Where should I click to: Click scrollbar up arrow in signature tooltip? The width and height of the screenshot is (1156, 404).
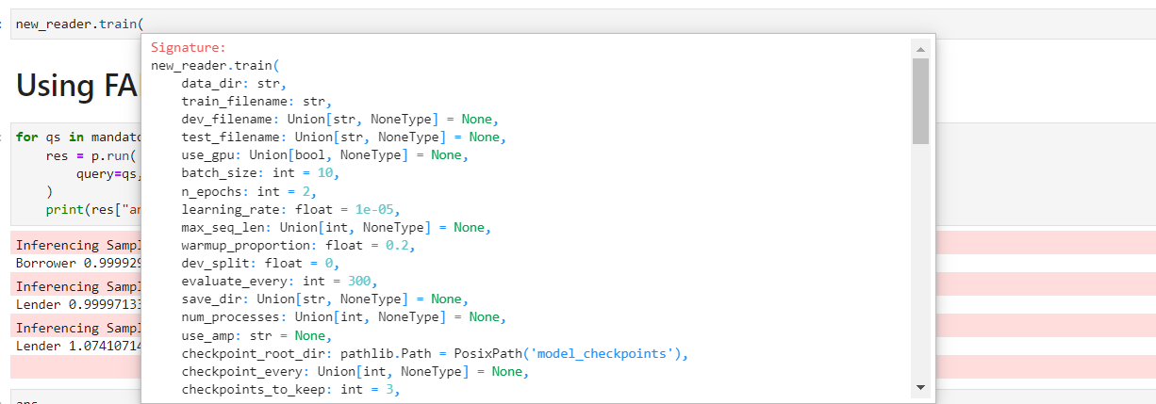coord(920,47)
